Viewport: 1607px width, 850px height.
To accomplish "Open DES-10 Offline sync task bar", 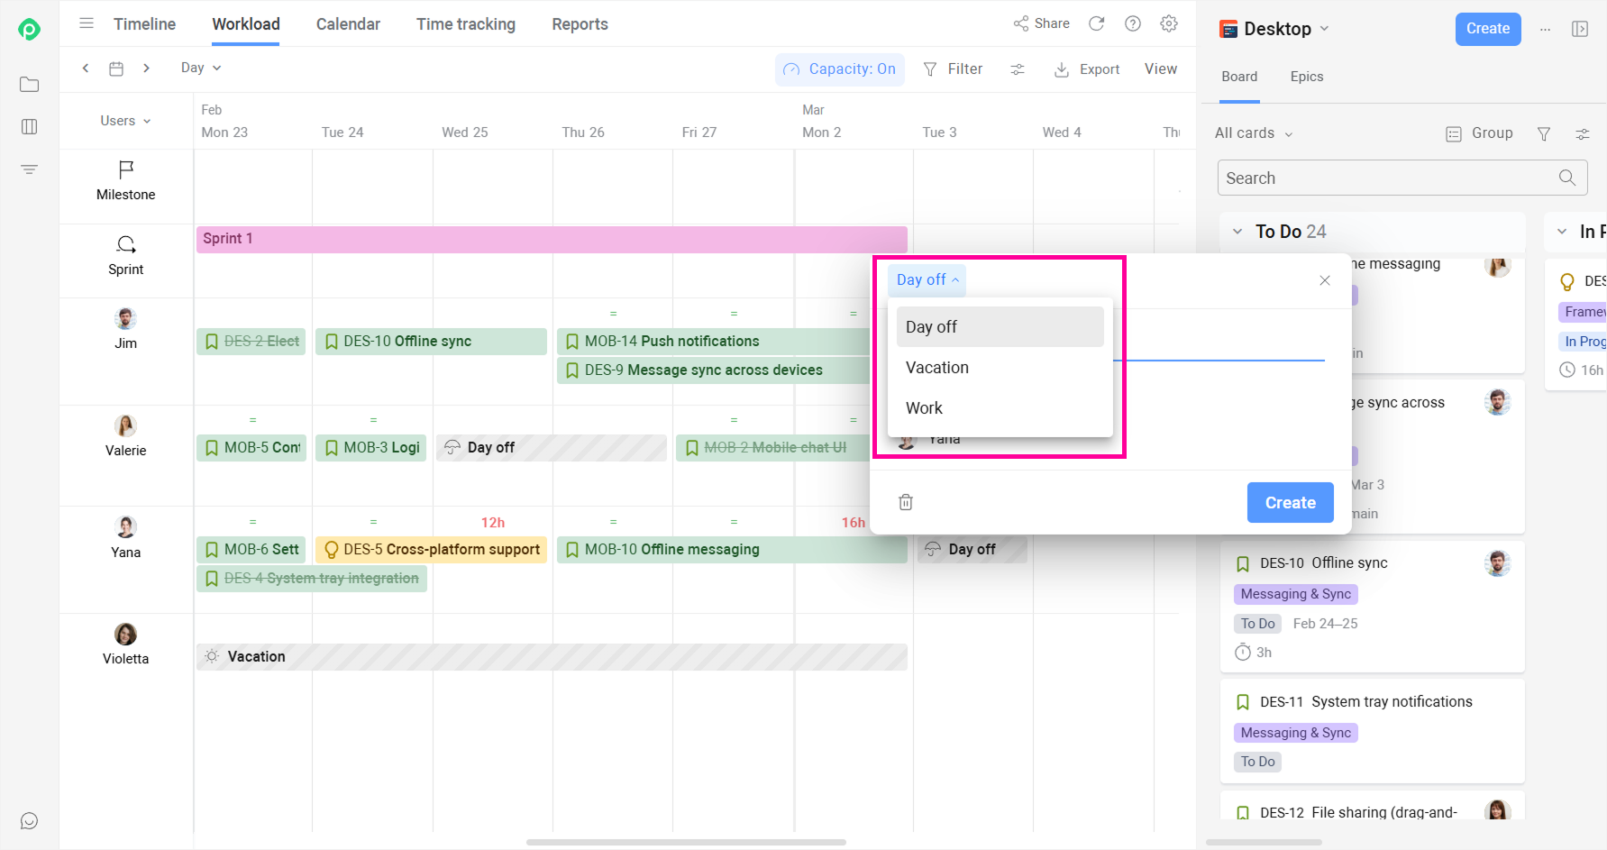I will (431, 342).
